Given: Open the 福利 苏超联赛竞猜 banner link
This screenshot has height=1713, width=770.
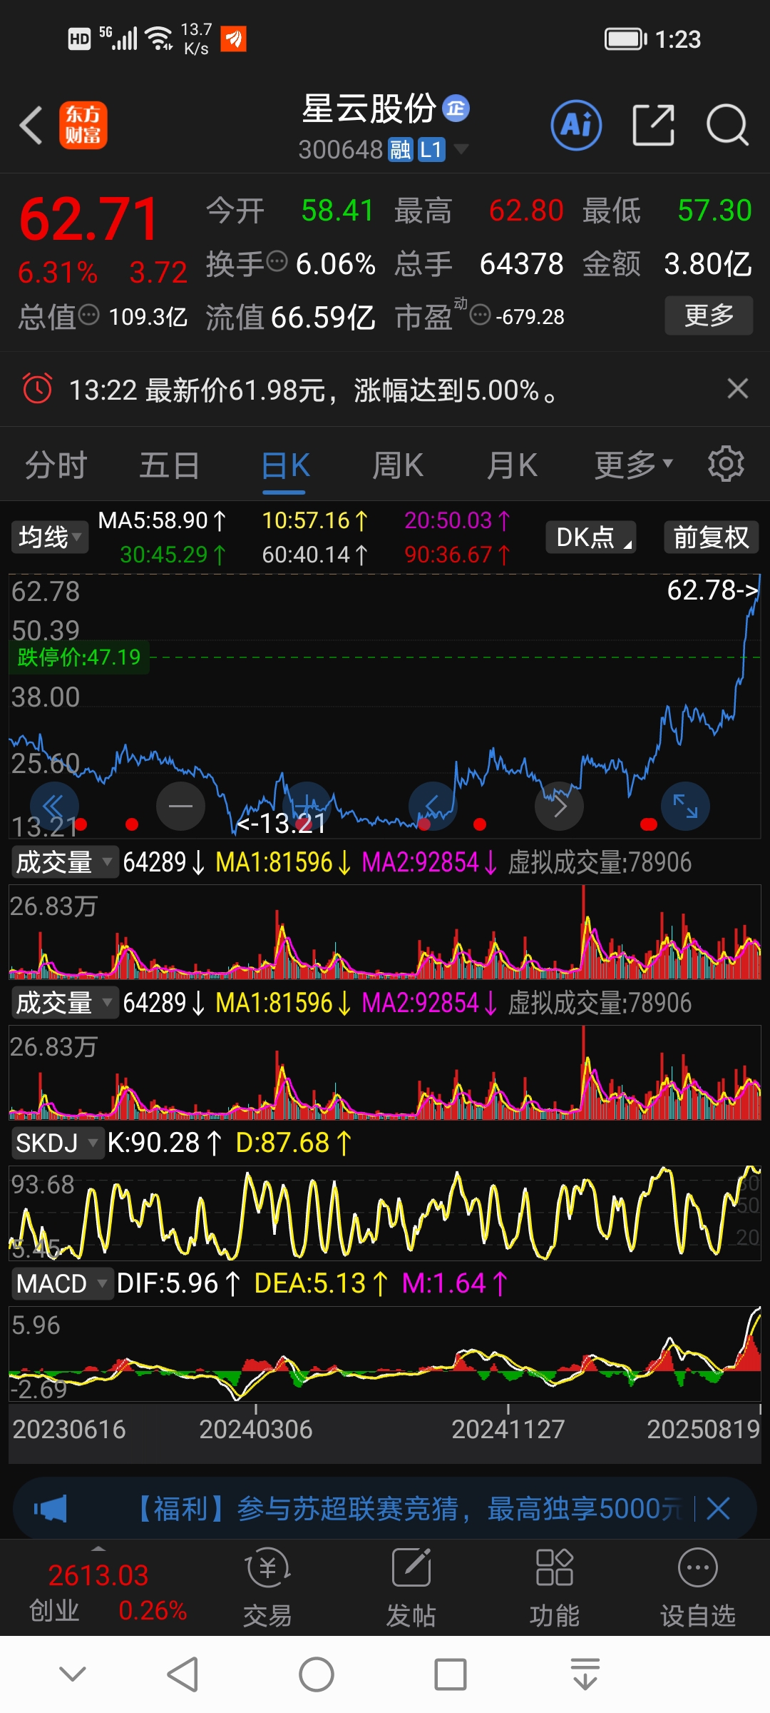Looking at the screenshot, I should 406,1509.
